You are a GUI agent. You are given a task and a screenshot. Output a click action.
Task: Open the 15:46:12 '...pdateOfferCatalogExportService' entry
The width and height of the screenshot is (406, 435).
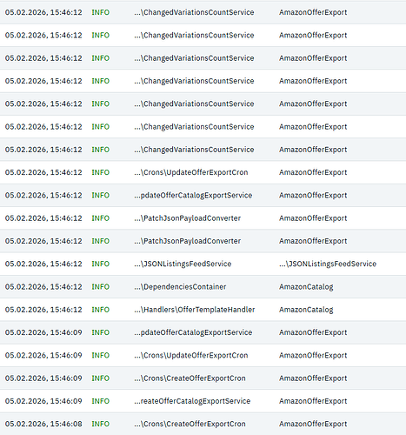tap(193, 196)
